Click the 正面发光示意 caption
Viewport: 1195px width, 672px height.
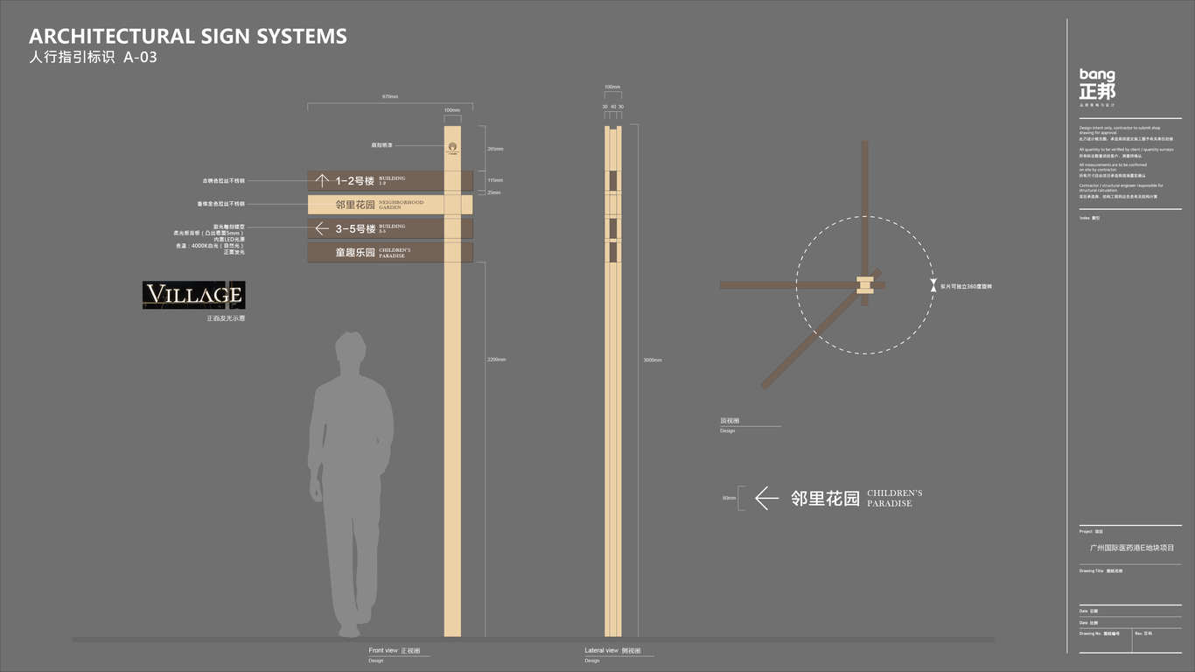tap(226, 318)
